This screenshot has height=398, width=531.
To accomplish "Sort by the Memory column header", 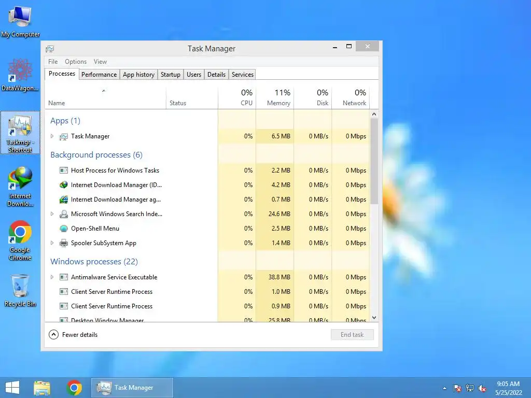I will 275,98.
